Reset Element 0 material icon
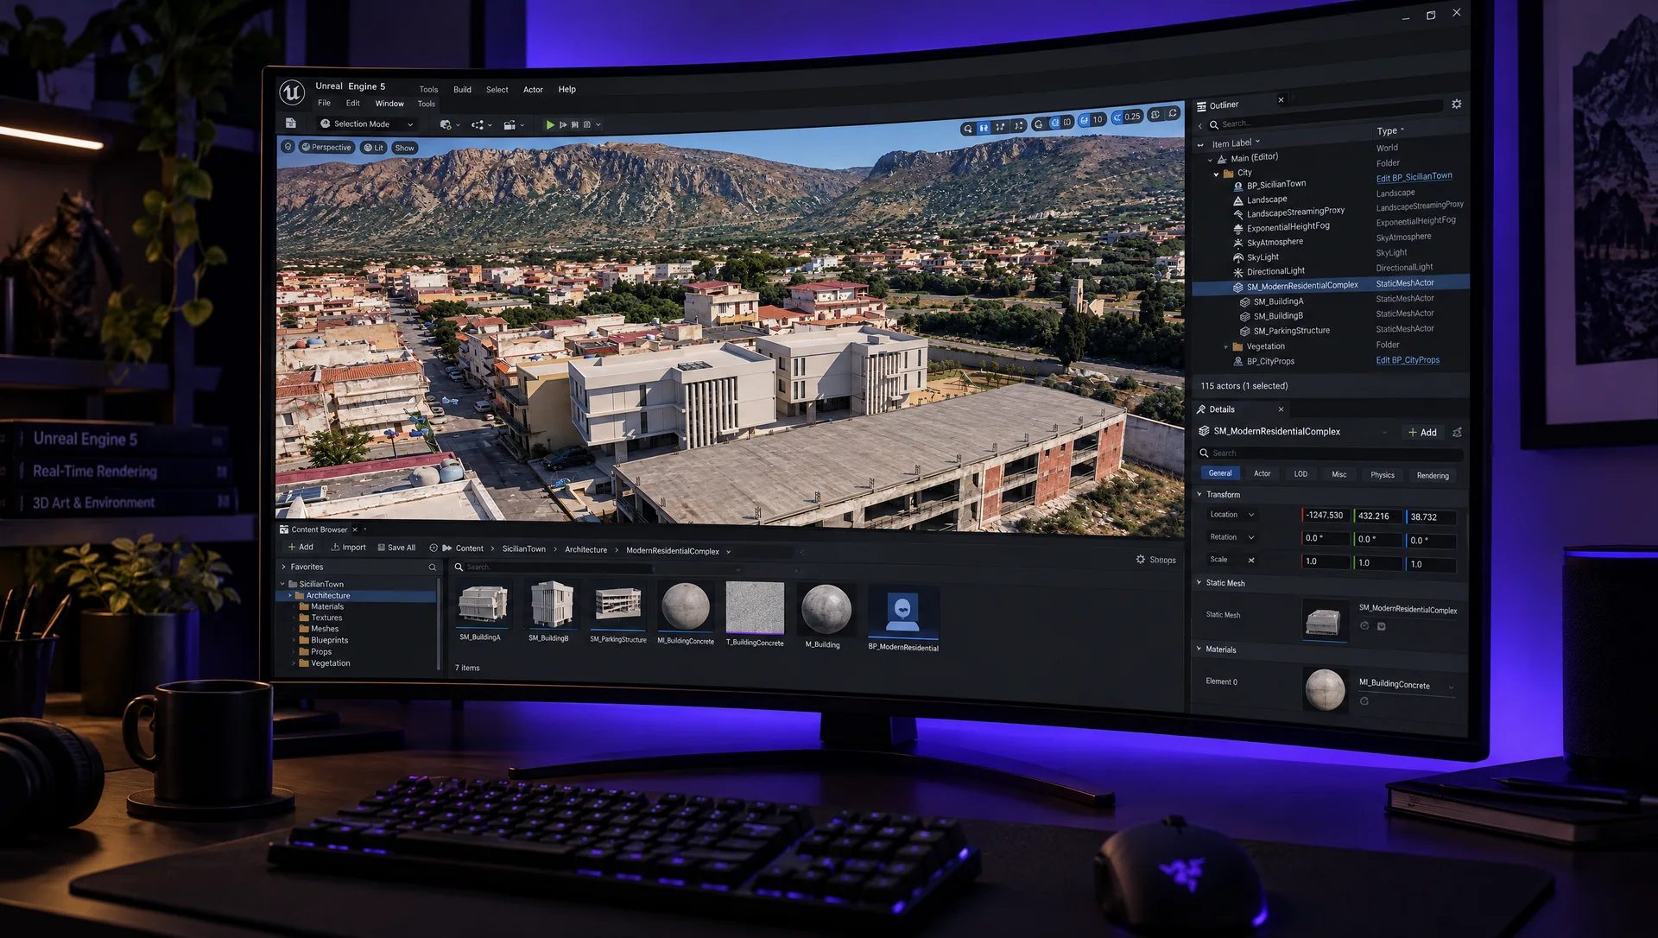Image resolution: width=1658 pixels, height=938 pixels. (x=1364, y=701)
